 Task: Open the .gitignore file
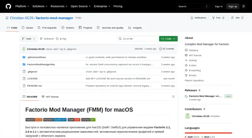32,72
